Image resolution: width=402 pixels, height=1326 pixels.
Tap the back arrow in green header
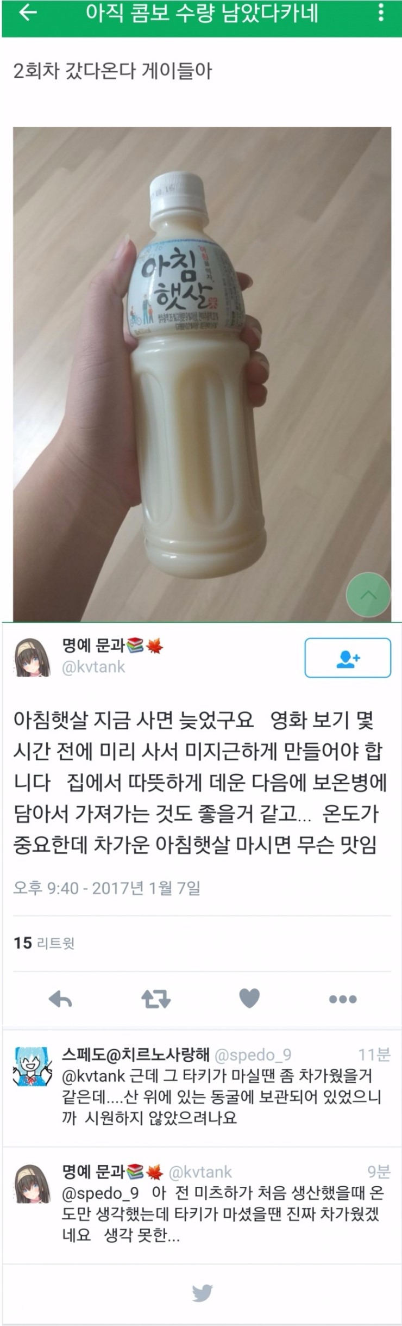[28, 13]
